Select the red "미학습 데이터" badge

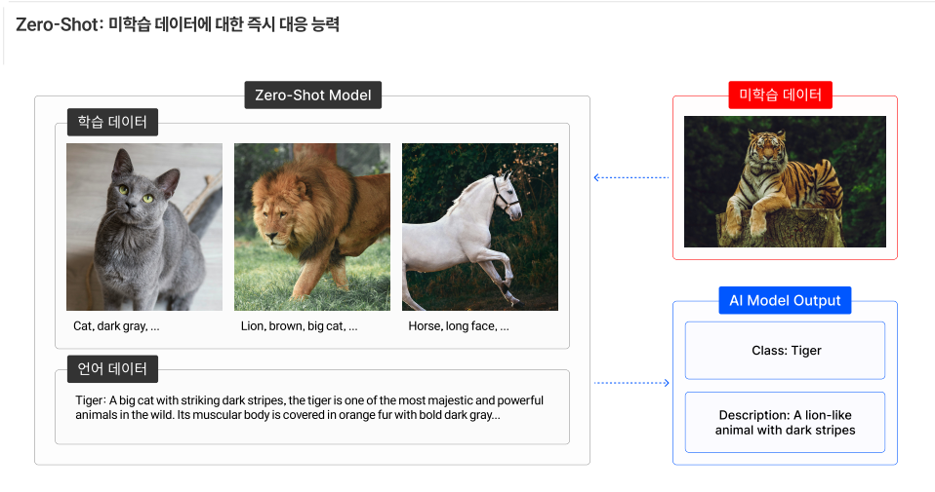[780, 95]
